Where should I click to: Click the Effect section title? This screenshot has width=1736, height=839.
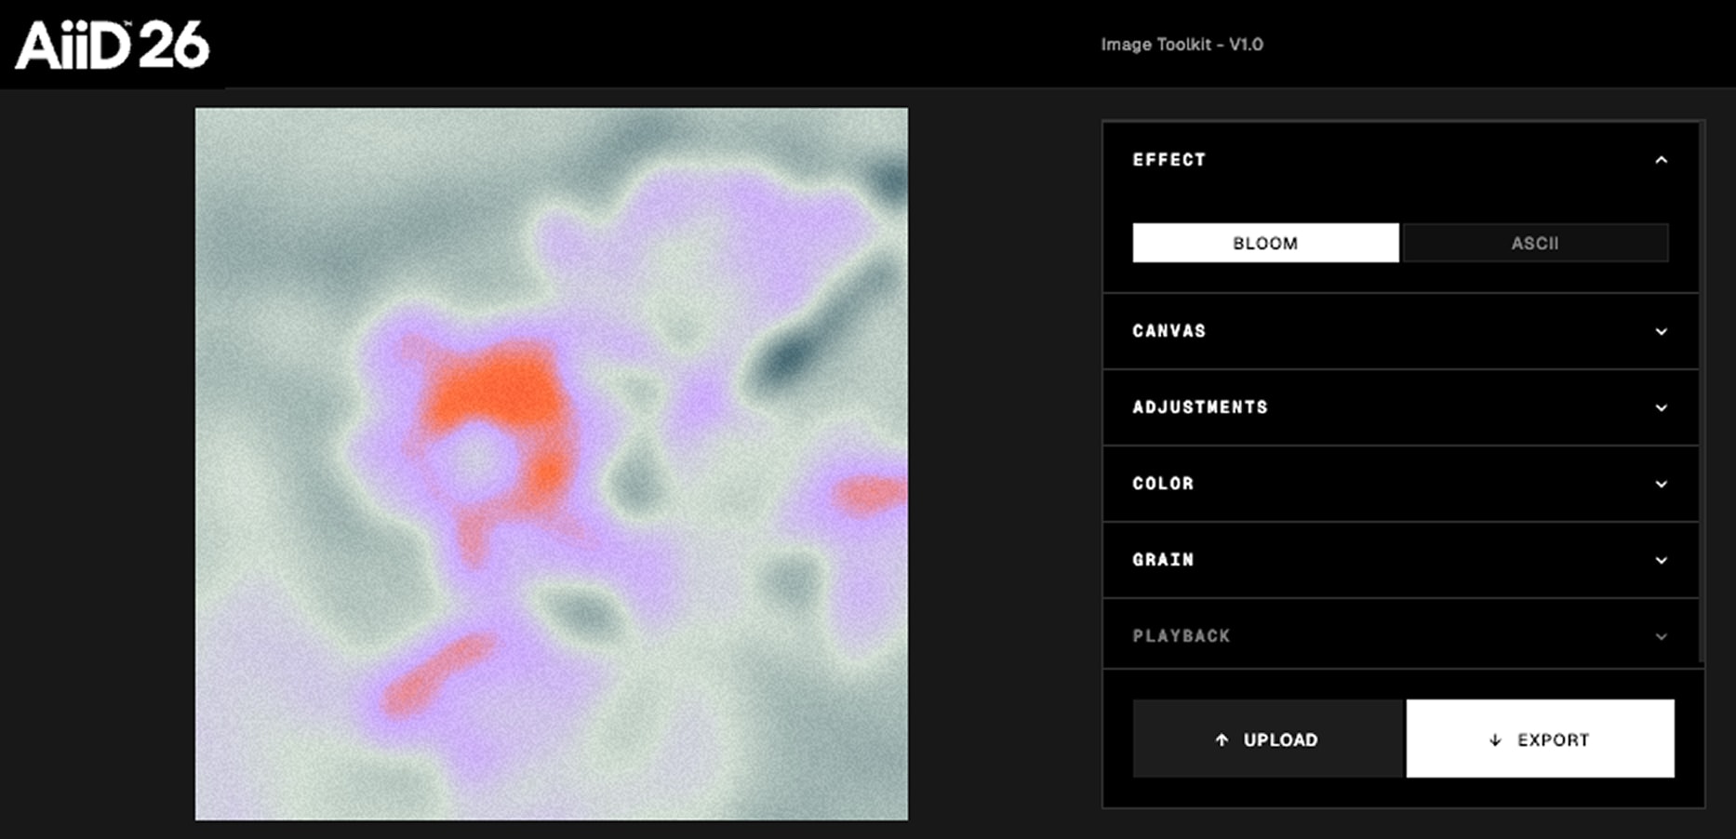click(x=1168, y=160)
